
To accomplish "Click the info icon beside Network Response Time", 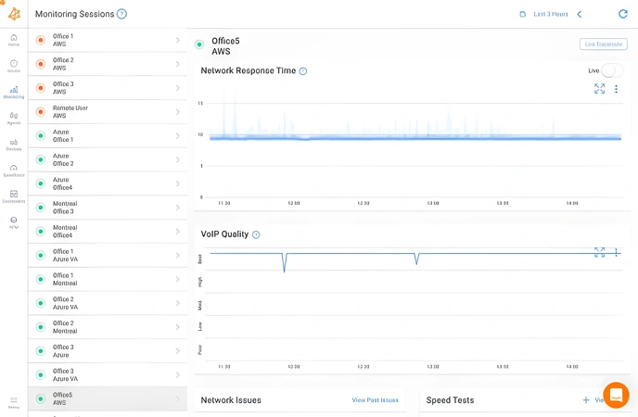I will click(303, 71).
